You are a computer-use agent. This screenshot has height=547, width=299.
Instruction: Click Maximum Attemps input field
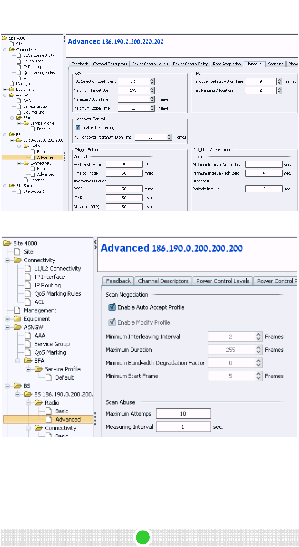(183, 414)
